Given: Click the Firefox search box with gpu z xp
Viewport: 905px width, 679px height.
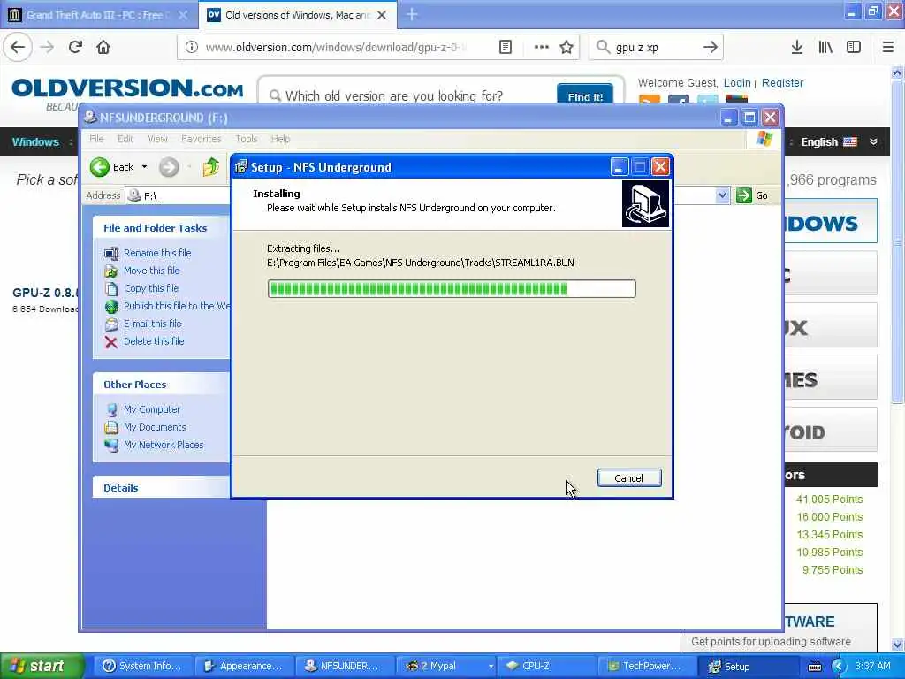Looking at the screenshot, I should (x=656, y=48).
